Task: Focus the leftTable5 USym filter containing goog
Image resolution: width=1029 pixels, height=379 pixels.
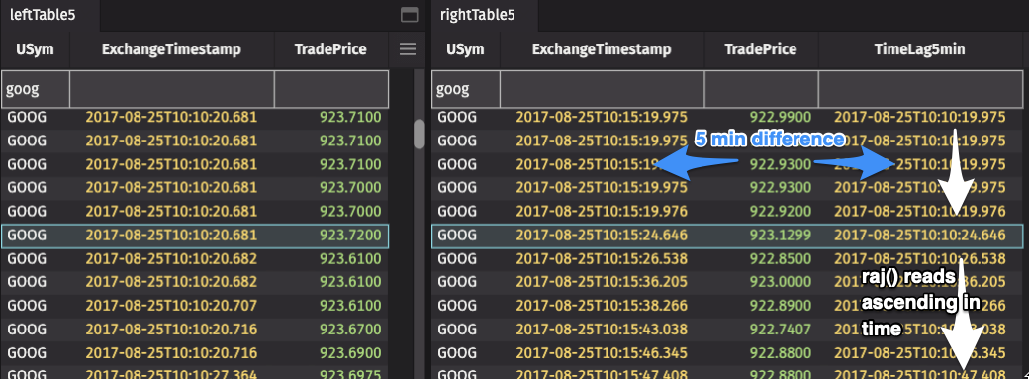Action: (36, 89)
